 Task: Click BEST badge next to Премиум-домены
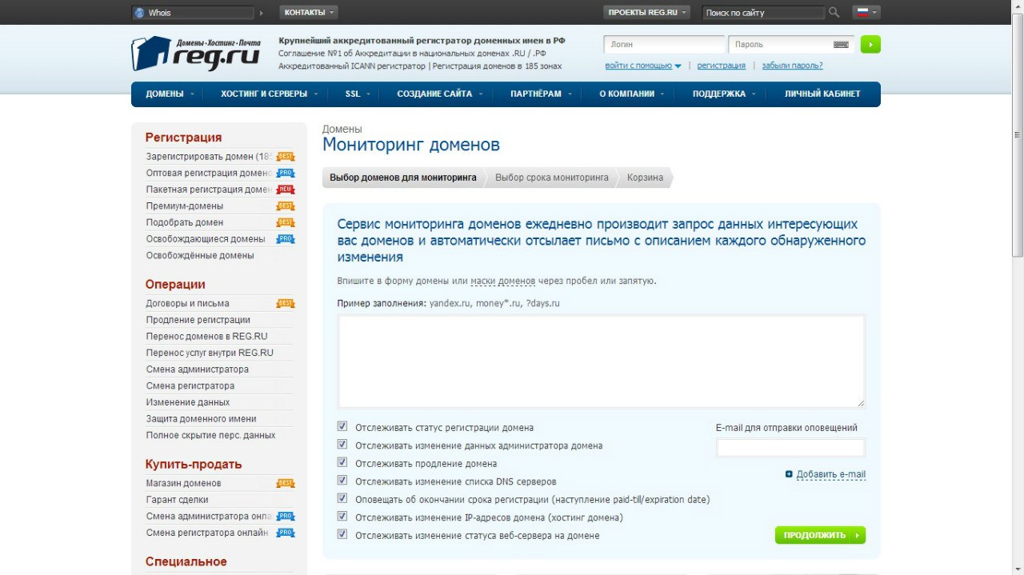pos(286,206)
